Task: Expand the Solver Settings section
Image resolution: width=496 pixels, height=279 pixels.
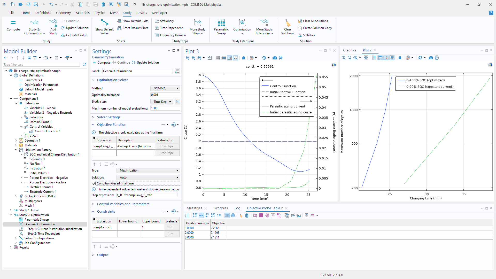Action: tap(109, 117)
